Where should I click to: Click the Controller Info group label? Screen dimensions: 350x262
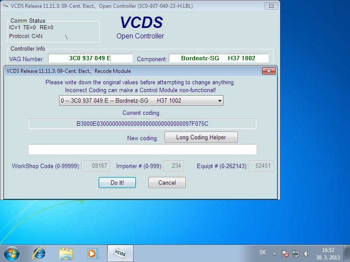(28, 49)
